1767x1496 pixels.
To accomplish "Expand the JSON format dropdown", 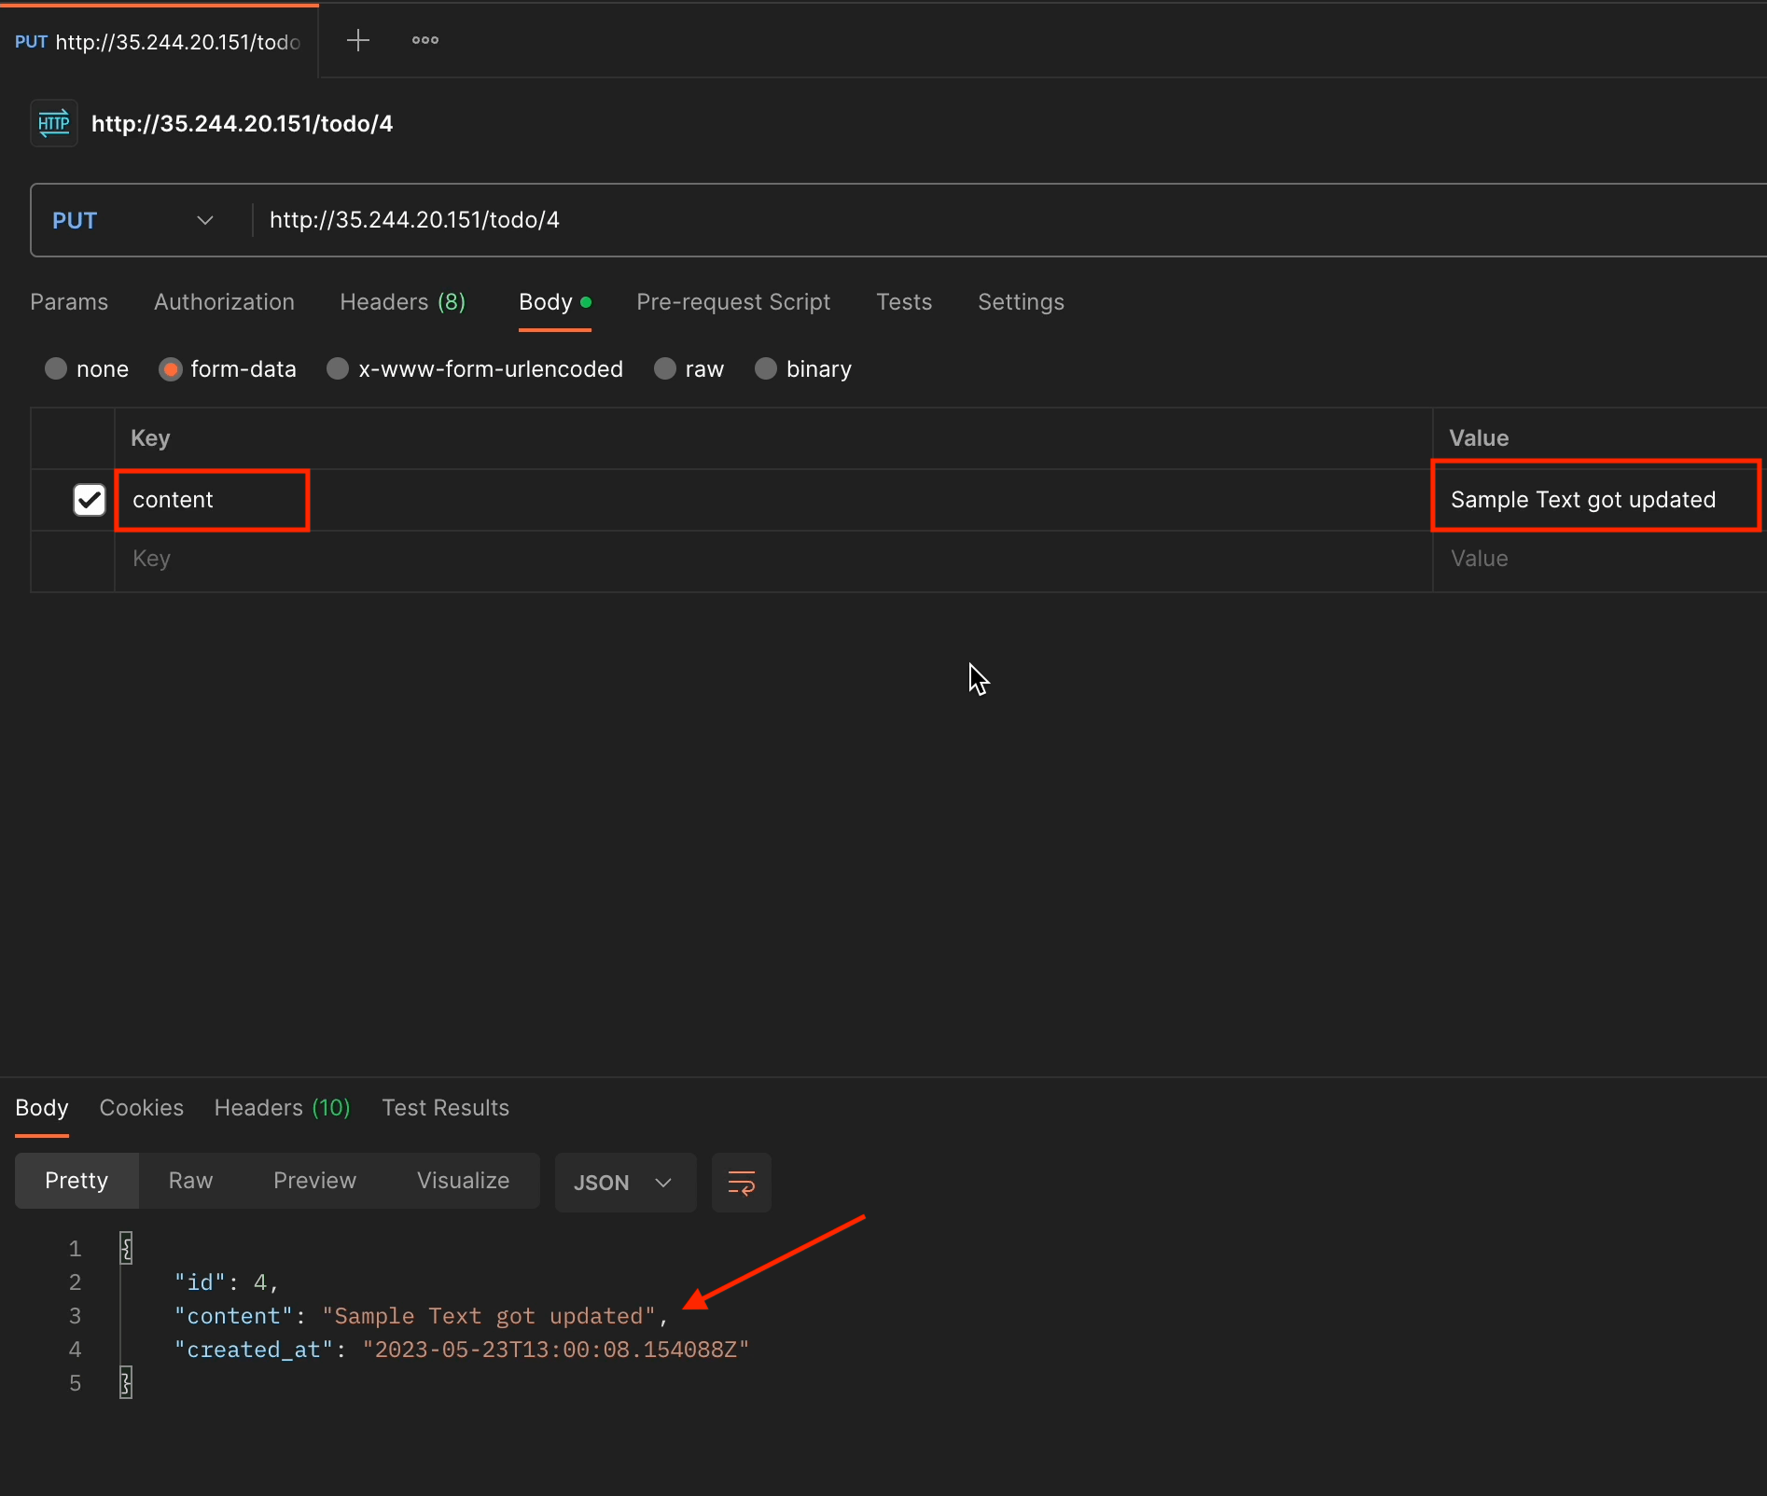I will pos(624,1183).
